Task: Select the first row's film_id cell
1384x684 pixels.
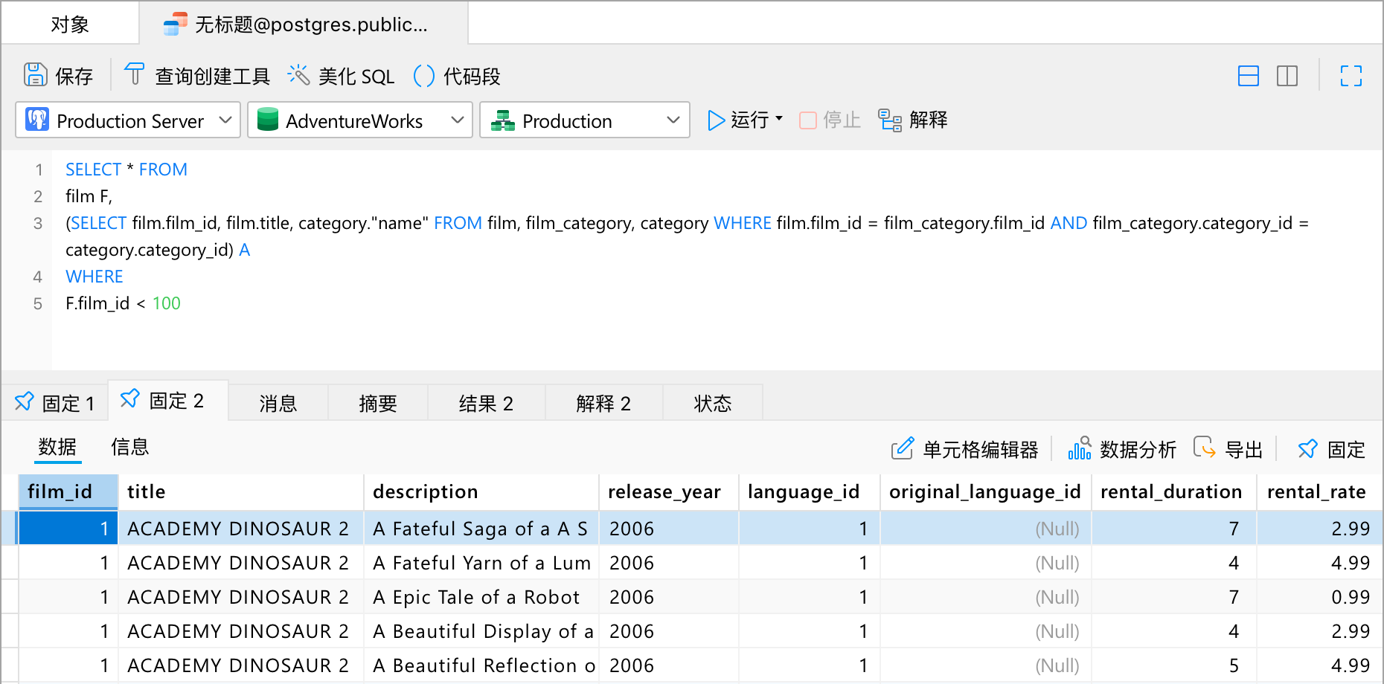Action: [68, 528]
